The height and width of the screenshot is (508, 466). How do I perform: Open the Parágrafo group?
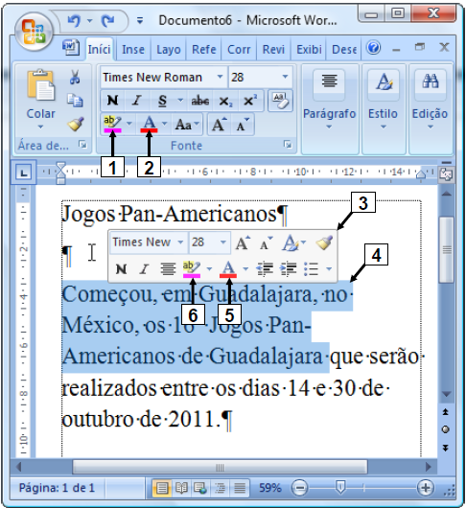(330, 108)
